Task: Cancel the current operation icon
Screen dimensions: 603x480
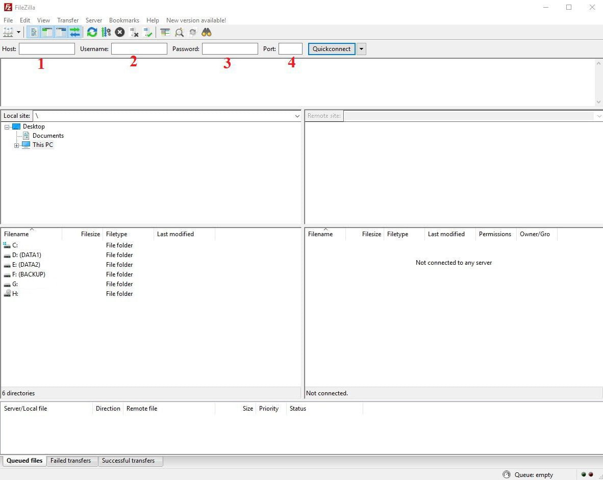Action: tap(119, 32)
